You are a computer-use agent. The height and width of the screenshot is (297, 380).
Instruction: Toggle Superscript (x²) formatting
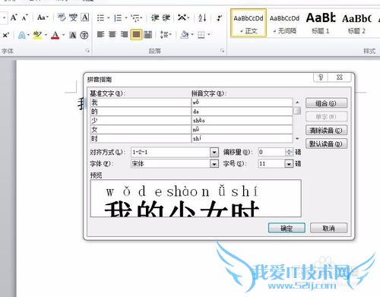click(x=5, y=35)
